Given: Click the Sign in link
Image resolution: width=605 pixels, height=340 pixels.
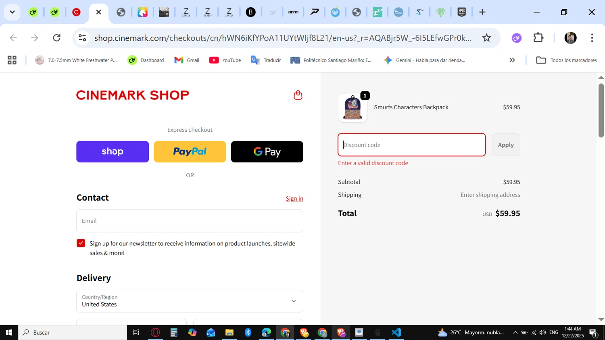Looking at the screenshot, I should pos(294,199).
